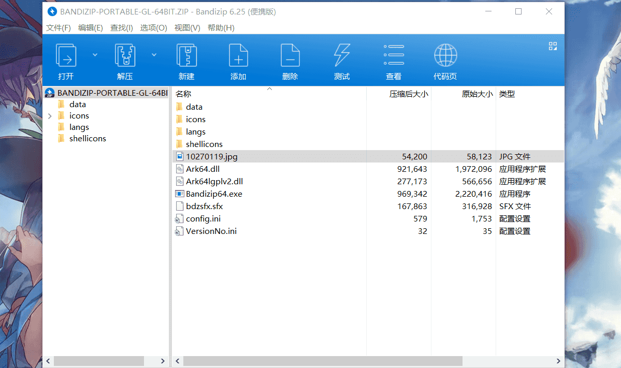Click the file list horizontal scrollbar
Screen dimensions: 621x368
pos(322,361)
